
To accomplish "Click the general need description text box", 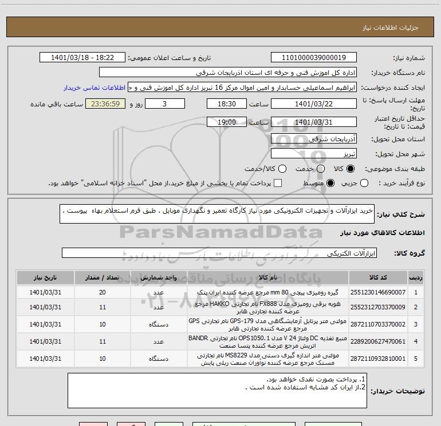I will tap(217, 214).
